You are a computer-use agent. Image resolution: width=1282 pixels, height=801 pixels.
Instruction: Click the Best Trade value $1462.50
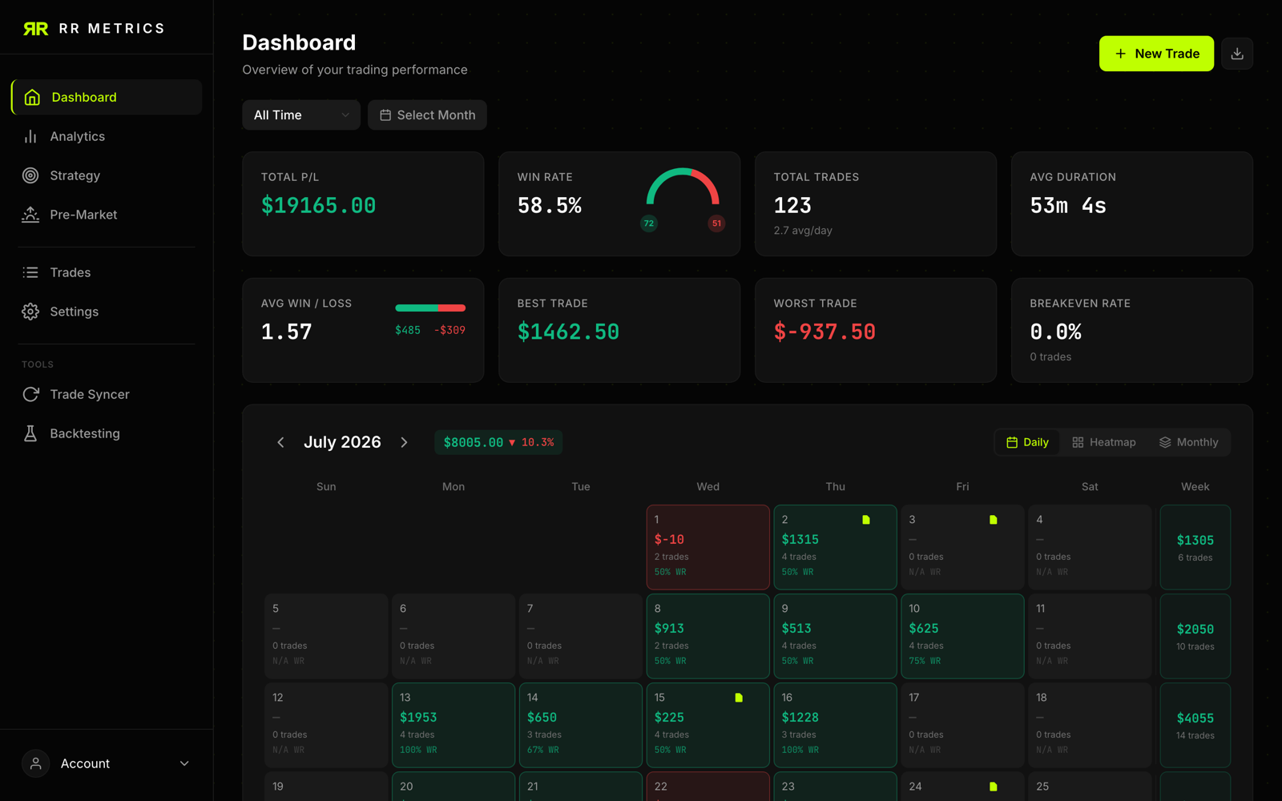568,332
